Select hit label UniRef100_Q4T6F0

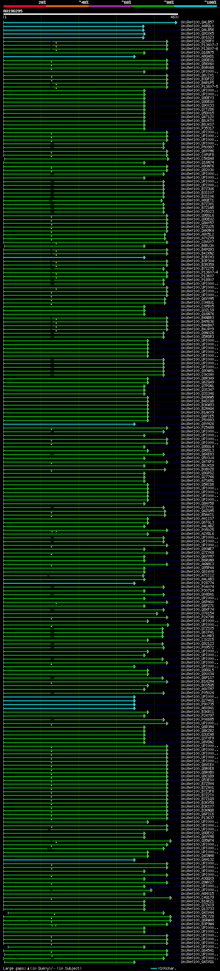[x=197, y=461]
